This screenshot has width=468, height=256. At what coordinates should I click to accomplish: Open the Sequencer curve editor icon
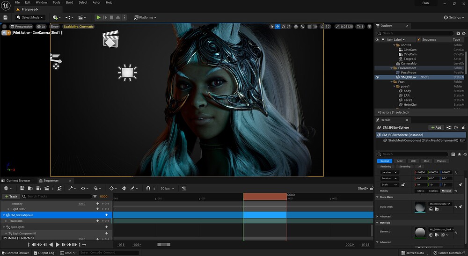pos(184,188)
